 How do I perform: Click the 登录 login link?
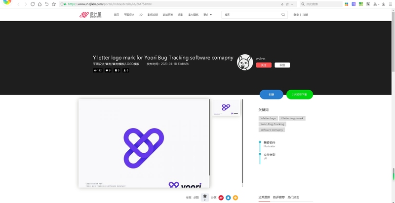pyautogui.click(x=296, y=15)
